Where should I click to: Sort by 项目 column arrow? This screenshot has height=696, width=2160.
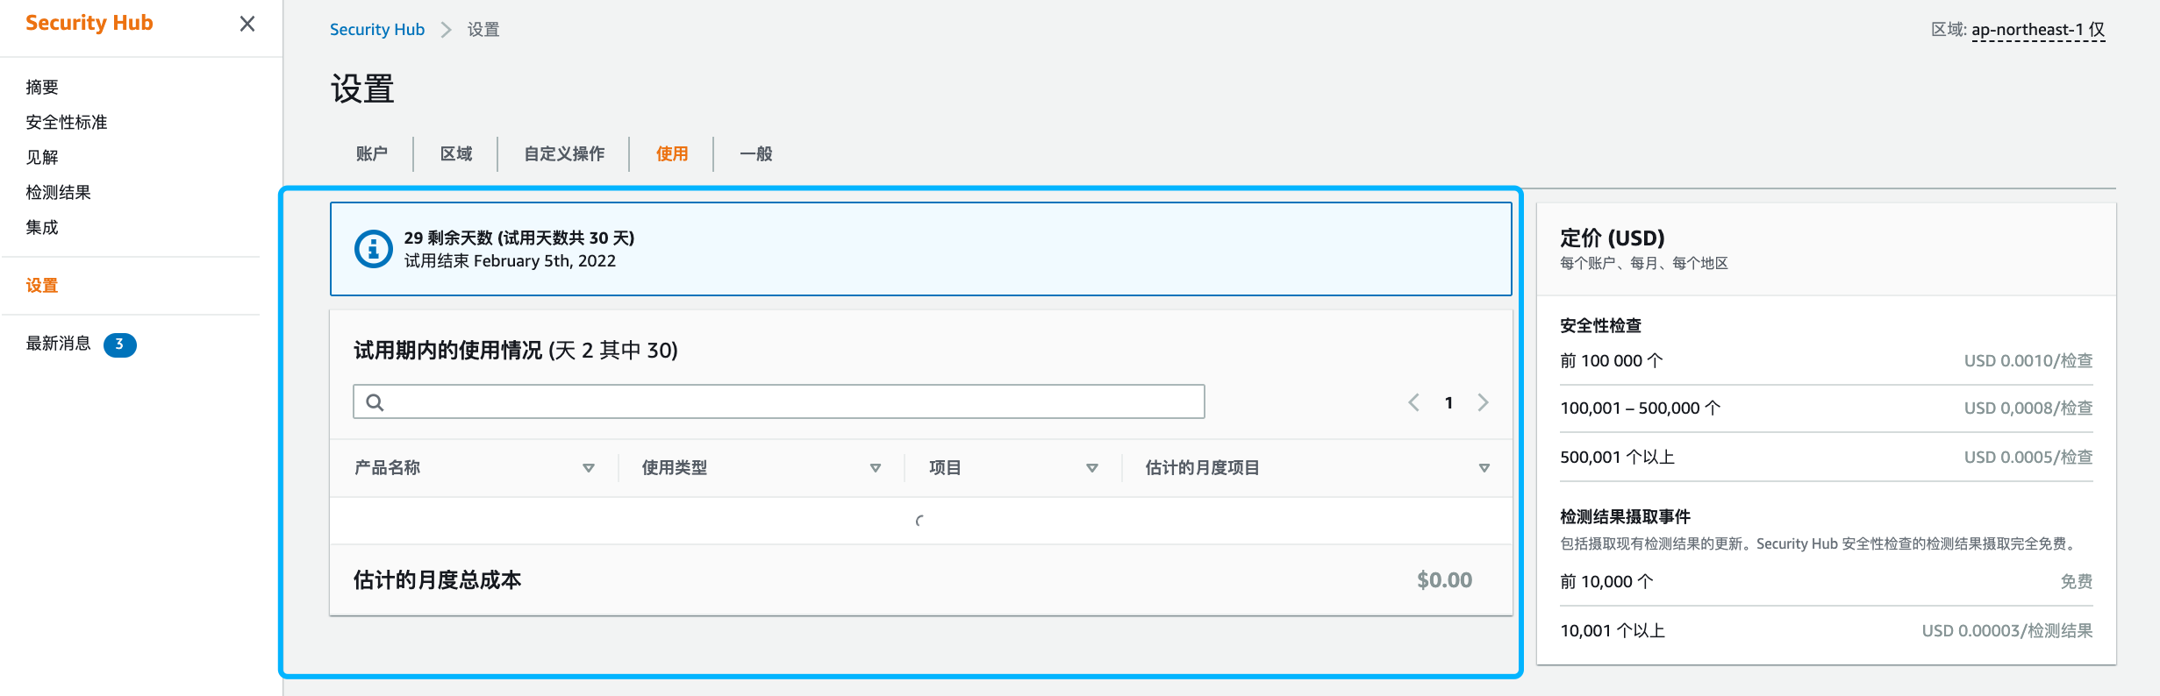tap(1092, 468)
